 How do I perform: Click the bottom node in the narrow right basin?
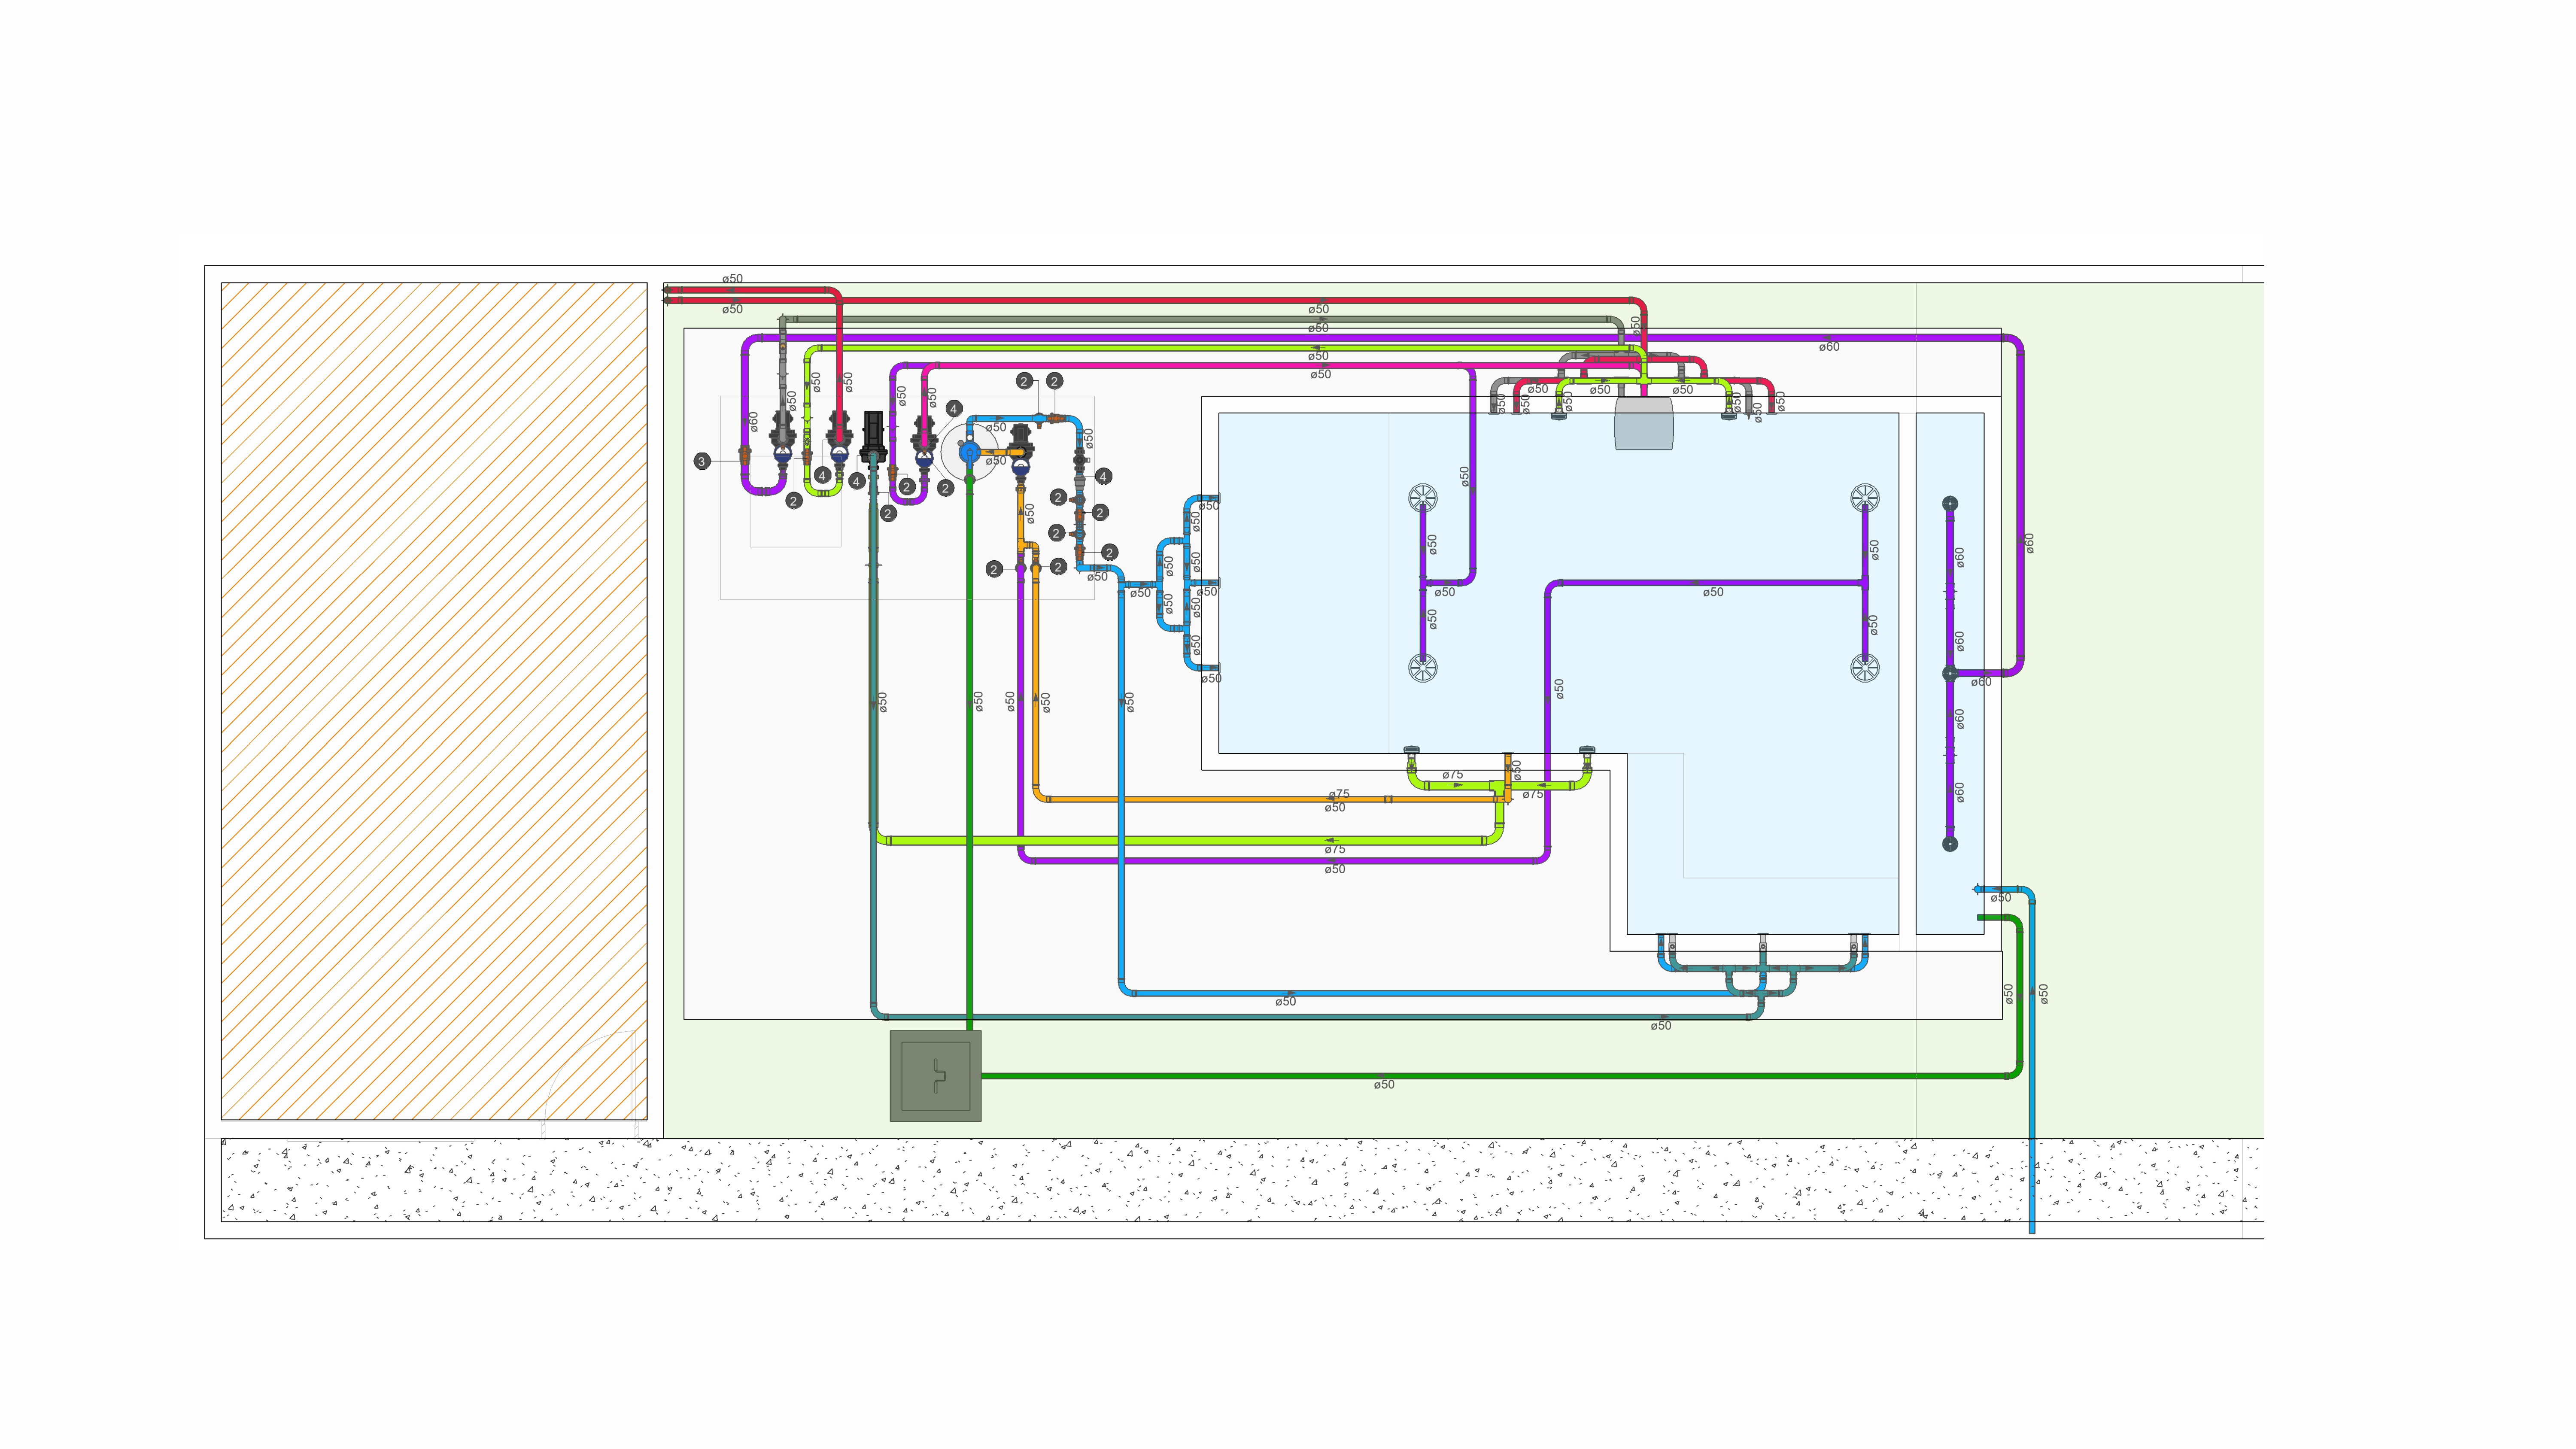tap(1949, 844)
